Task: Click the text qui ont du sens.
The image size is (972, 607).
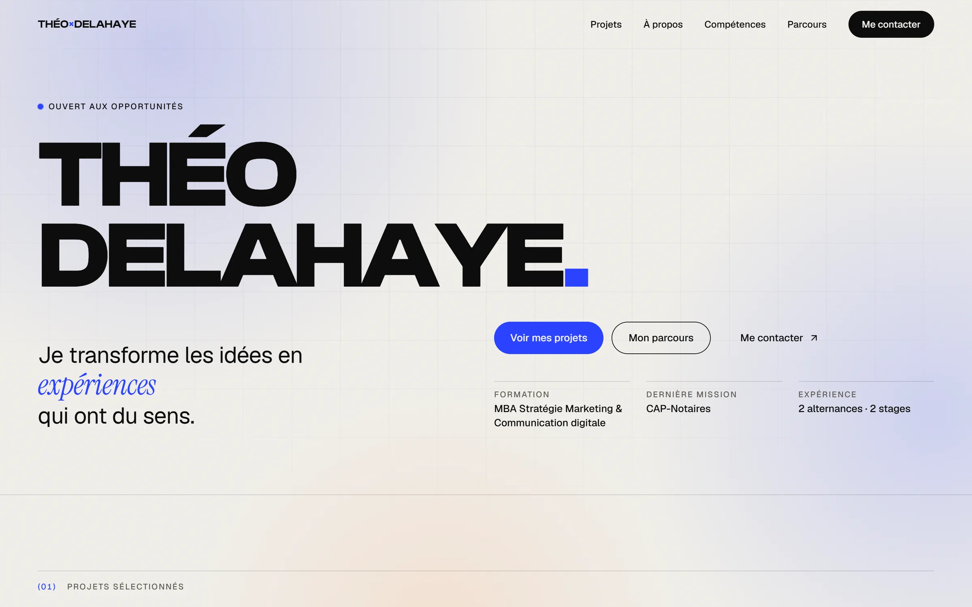Action: tap(117, 416)
